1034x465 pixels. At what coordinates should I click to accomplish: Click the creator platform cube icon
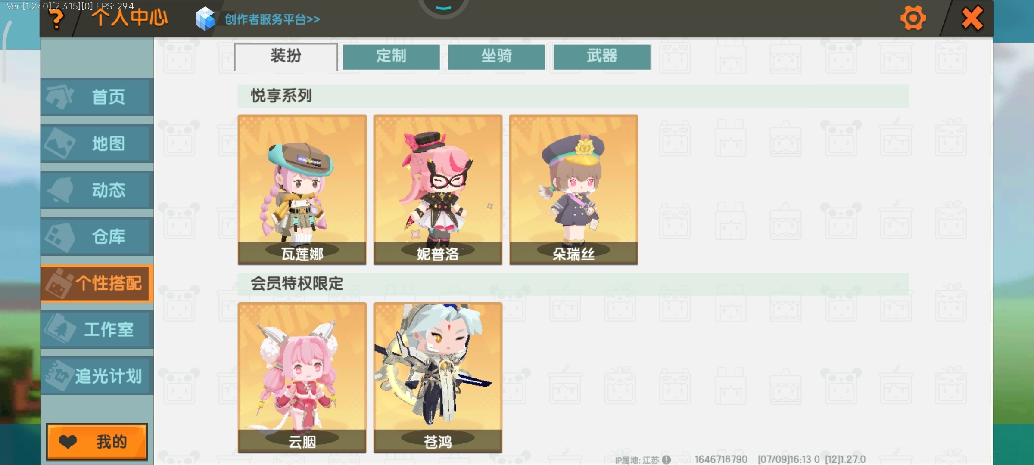tap(205, 19)
